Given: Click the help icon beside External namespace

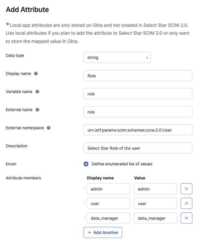Looking at the screenshot, I should 49,128.
